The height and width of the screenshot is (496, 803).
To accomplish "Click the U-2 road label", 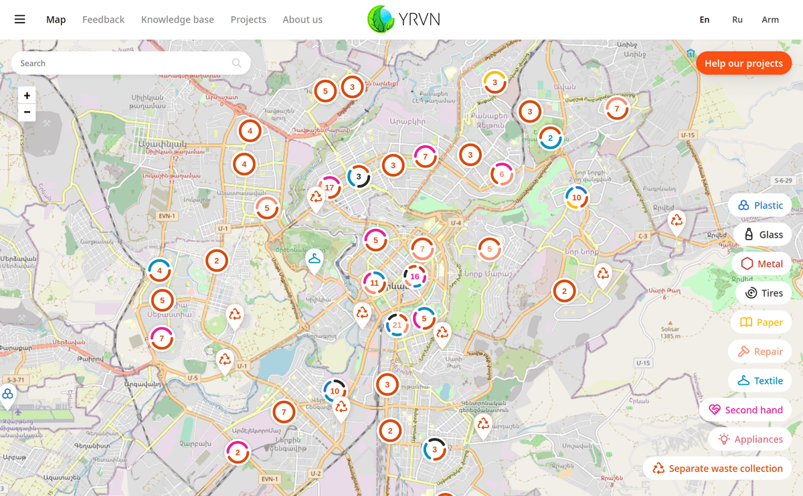I will [316, 474].
